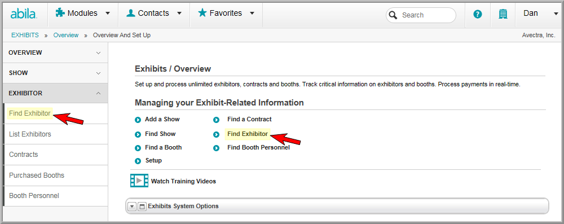Click the Watch Training Videos film icon

[139, 181]
